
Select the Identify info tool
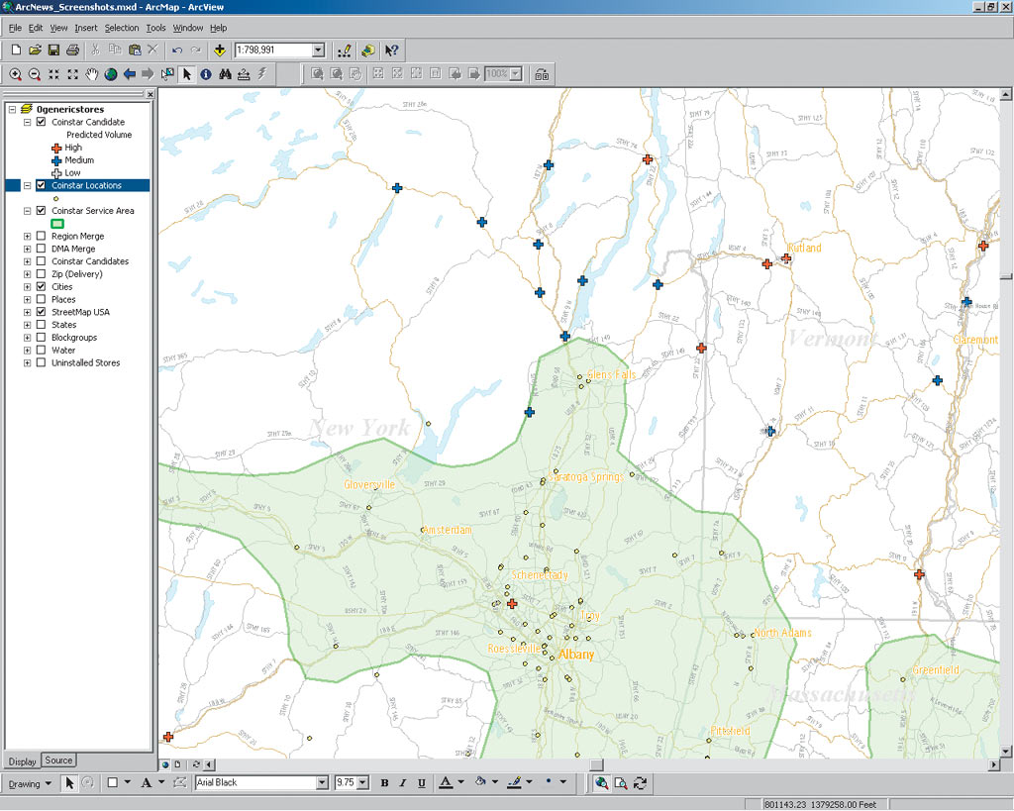(x=206, y=74)
